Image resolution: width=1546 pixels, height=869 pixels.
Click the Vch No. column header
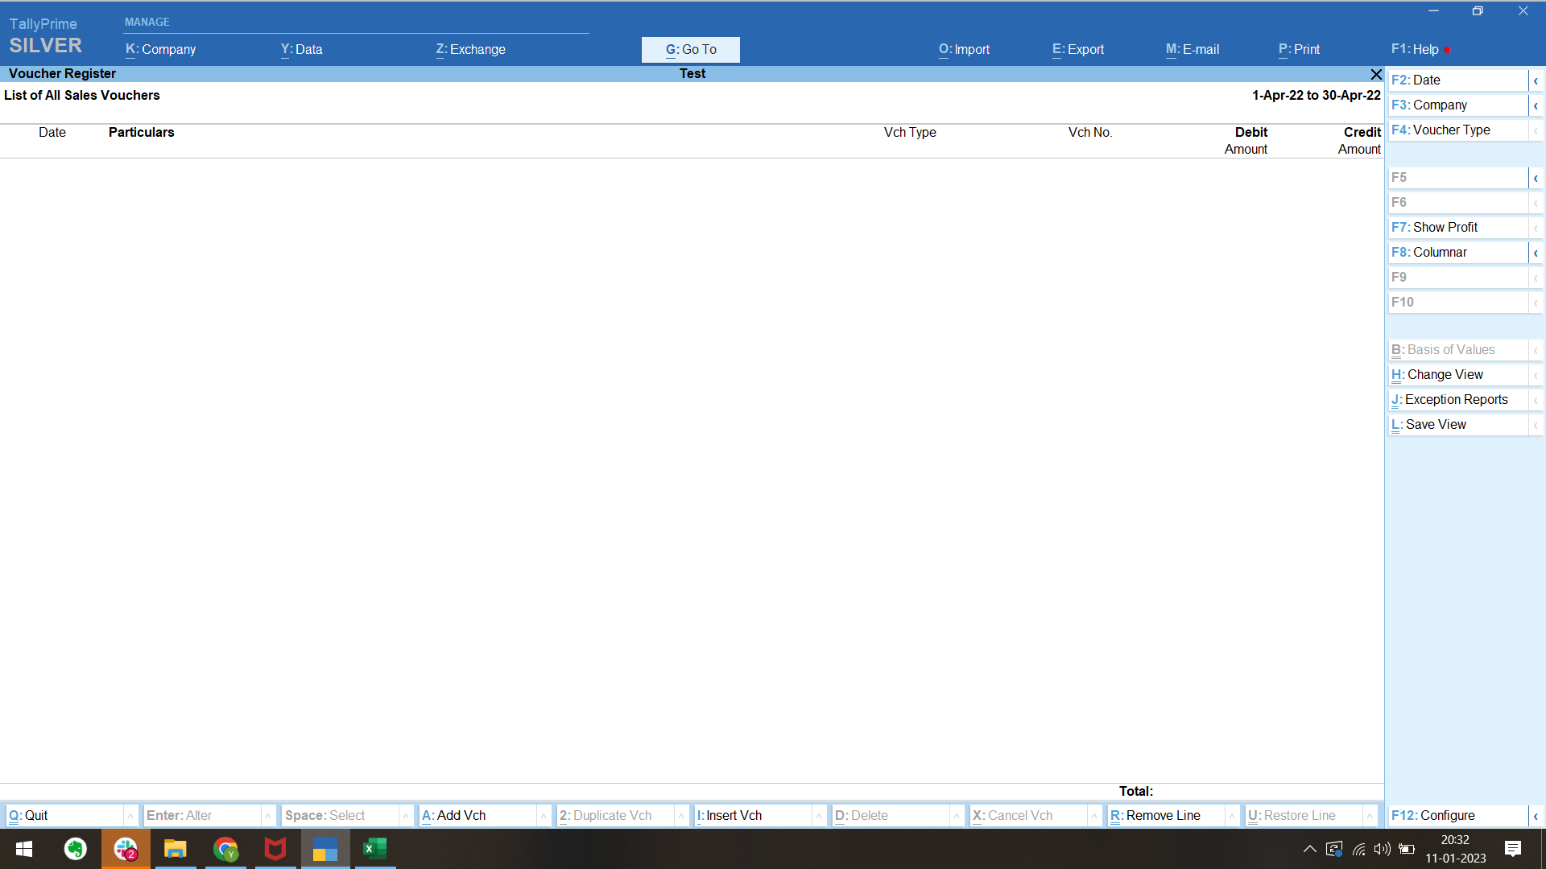point(1090,133)
